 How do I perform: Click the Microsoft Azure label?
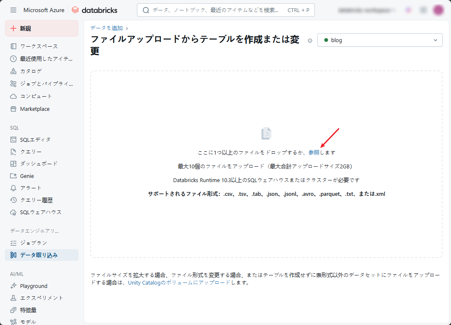coord(44,10)
